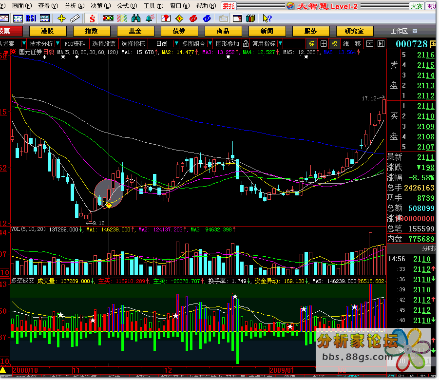Open the RSI indicator tool
Image resolution: width=439 pixels, height=380 pixels.
pyautogui.click(x=31, y=19)
